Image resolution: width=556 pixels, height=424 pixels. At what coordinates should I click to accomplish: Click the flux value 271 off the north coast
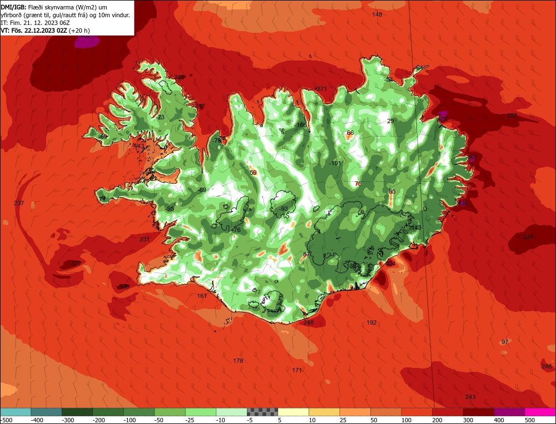click(x=321, y=88)
